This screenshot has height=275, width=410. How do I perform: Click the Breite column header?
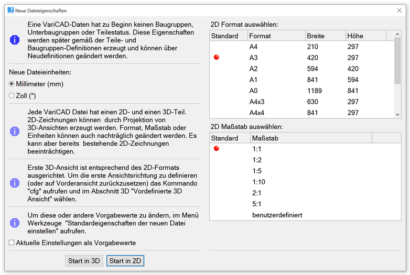[324, 36]
